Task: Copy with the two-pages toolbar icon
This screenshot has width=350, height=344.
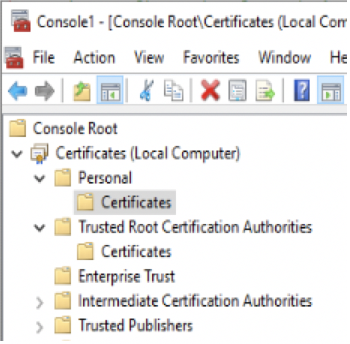Action: pyautogui.click(x=174, y=90)
